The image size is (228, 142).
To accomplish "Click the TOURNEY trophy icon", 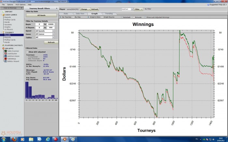I will (x=3, y=32).
